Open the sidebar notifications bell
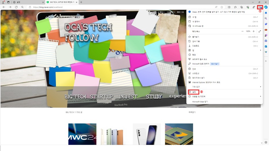The height and width of the screenshot is (151, 269). 266,13
